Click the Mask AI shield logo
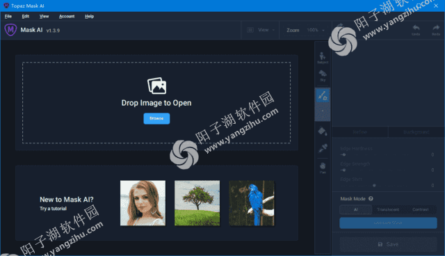Viewport: 445px width, 256px height. click(x=10, y=29)
